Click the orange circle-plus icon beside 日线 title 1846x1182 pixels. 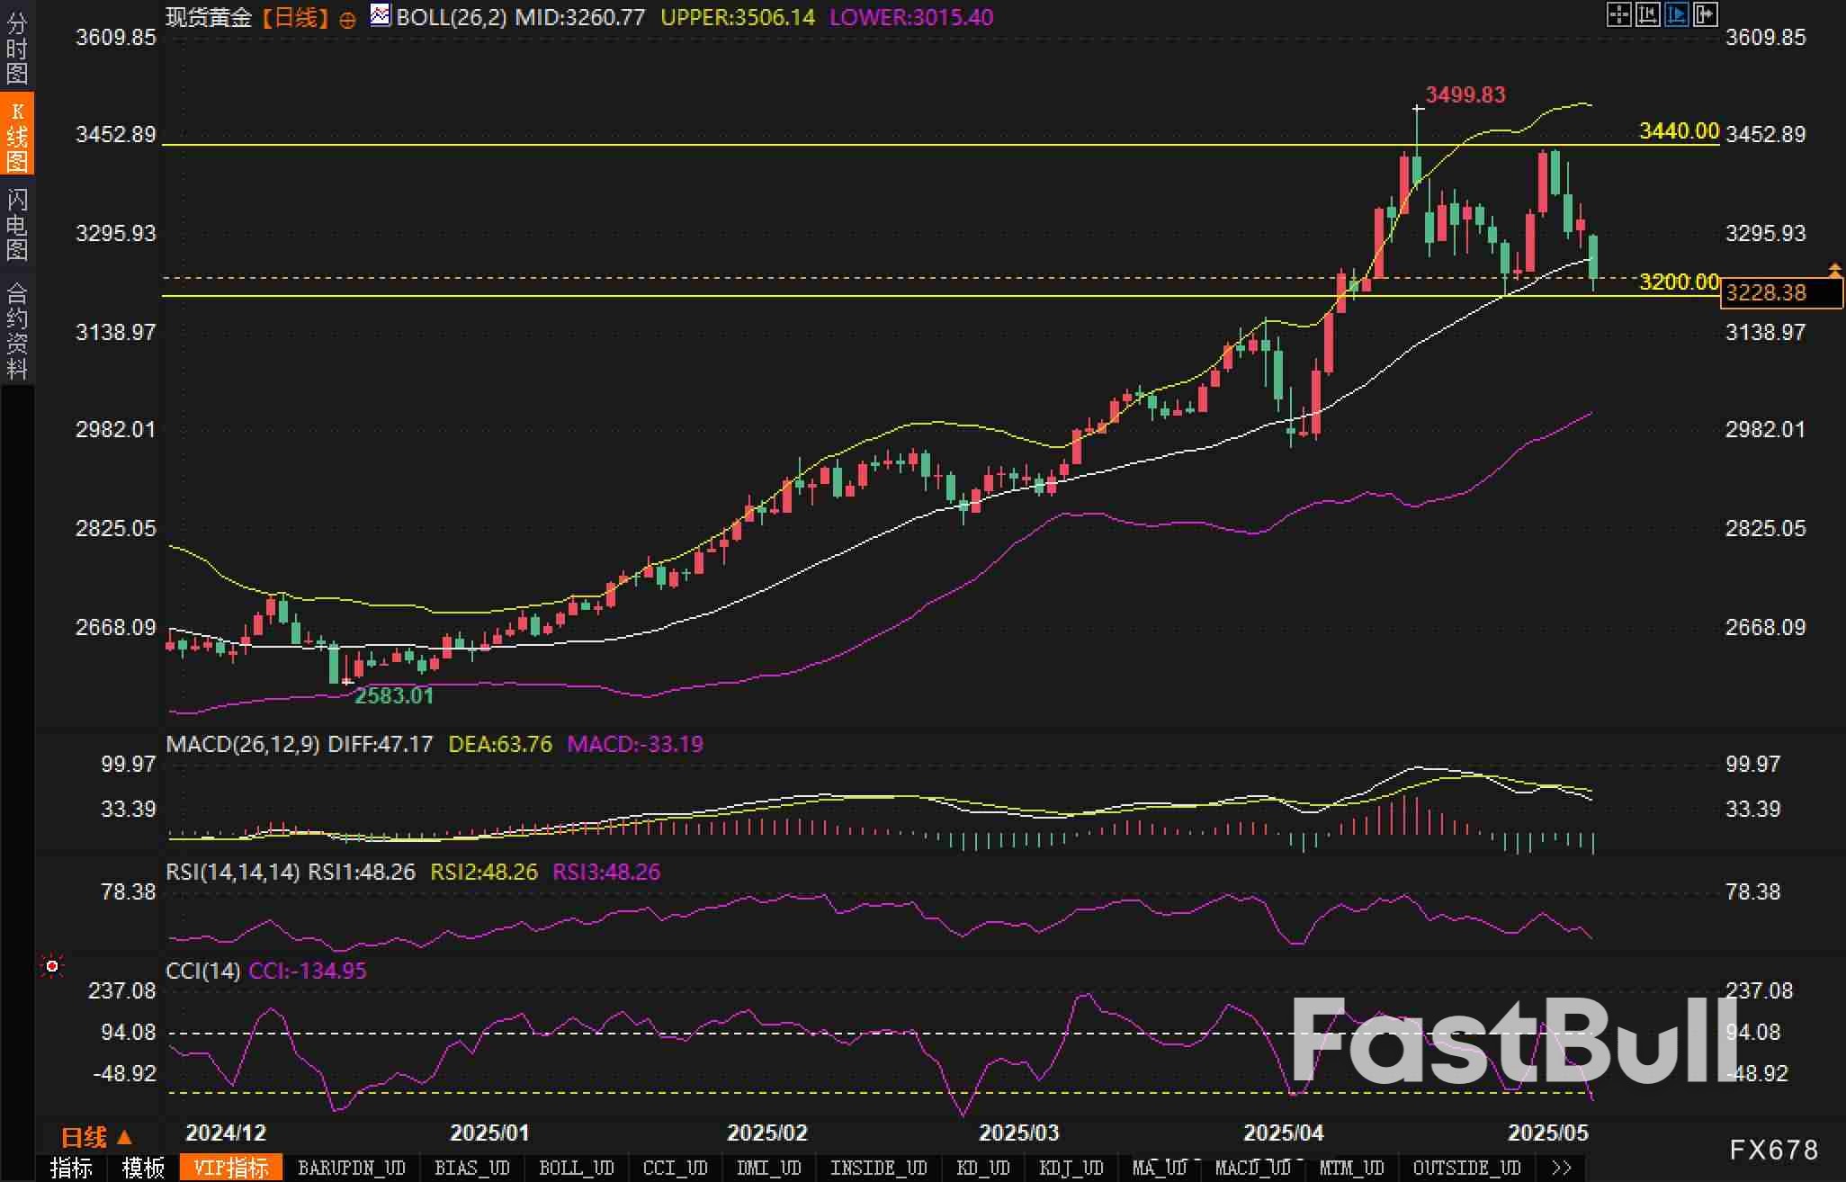pyautogui.click(x=347, y=20)
